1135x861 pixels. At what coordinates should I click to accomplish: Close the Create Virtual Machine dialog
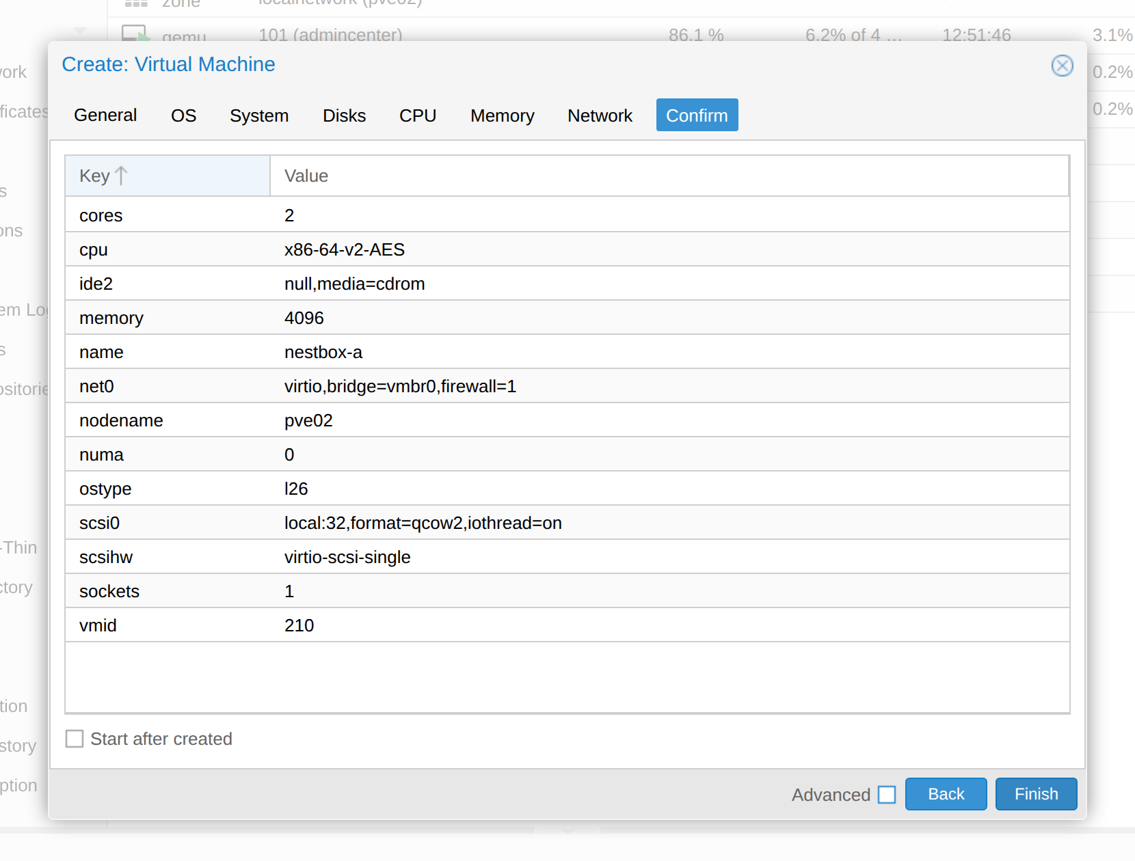(1062, 66)
